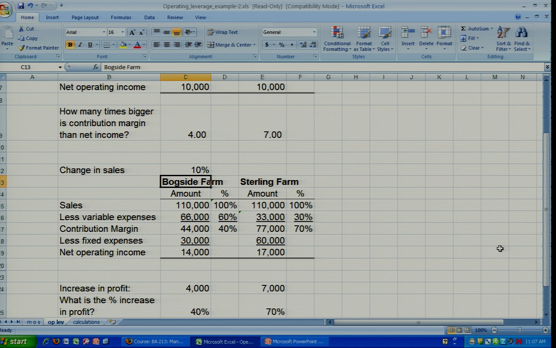Toggle Italic formatting button
Viewport: 556px width, 348px height.
(x=80, y=45)
